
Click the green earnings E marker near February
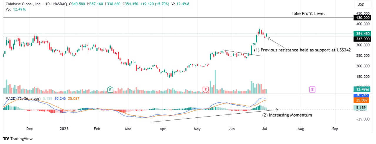pyautogui.click(x=110, y=89)
